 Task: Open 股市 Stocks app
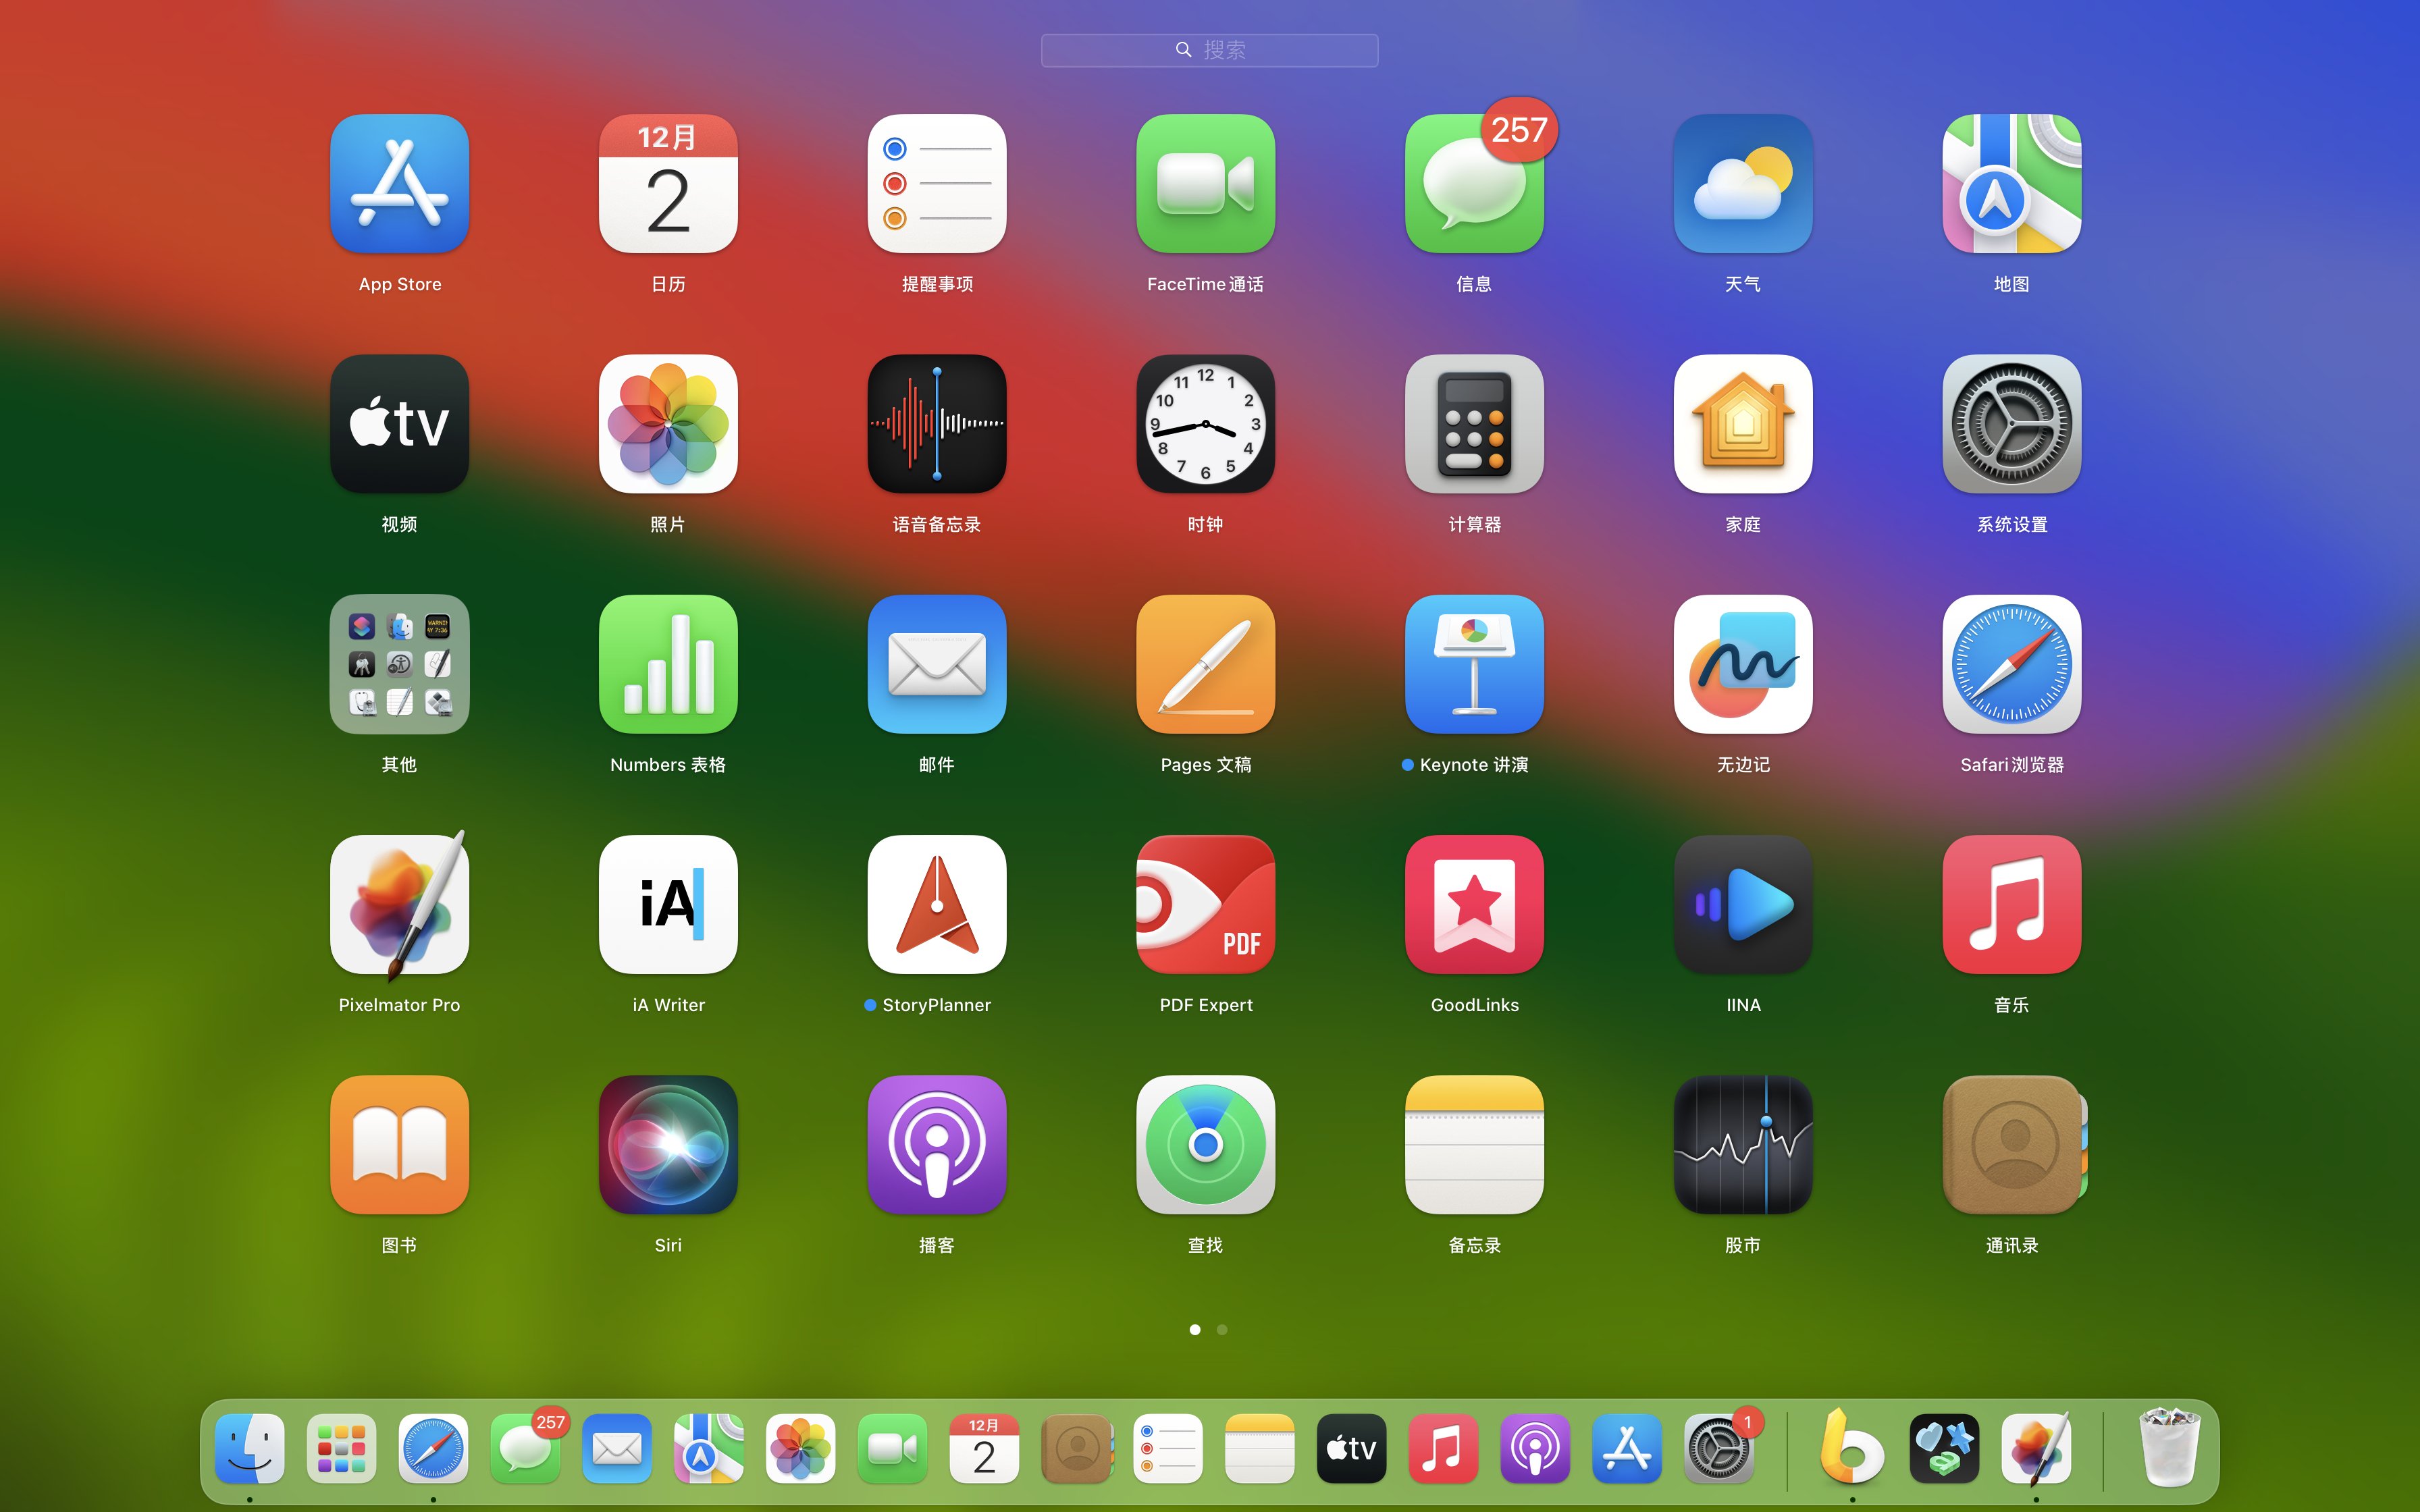click(1742, 1145)
